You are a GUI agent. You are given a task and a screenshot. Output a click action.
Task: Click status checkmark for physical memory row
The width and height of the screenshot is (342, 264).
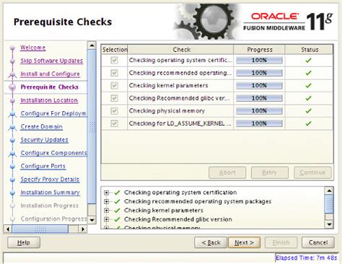308,111
